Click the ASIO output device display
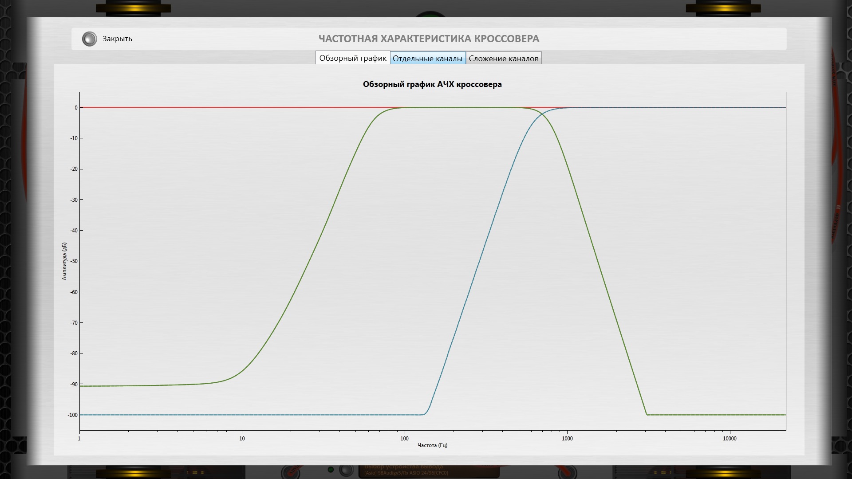The width and height of the screenshot is (852, 479). point(406,472)
